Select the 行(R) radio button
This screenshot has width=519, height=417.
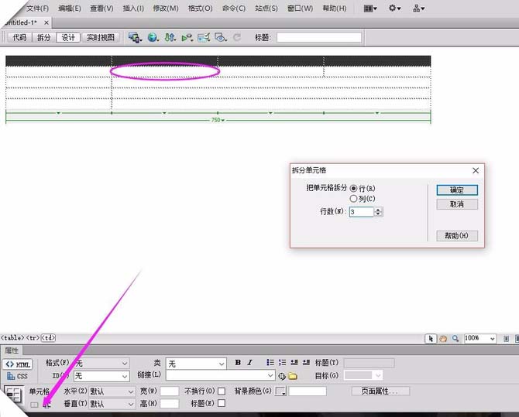353,188
